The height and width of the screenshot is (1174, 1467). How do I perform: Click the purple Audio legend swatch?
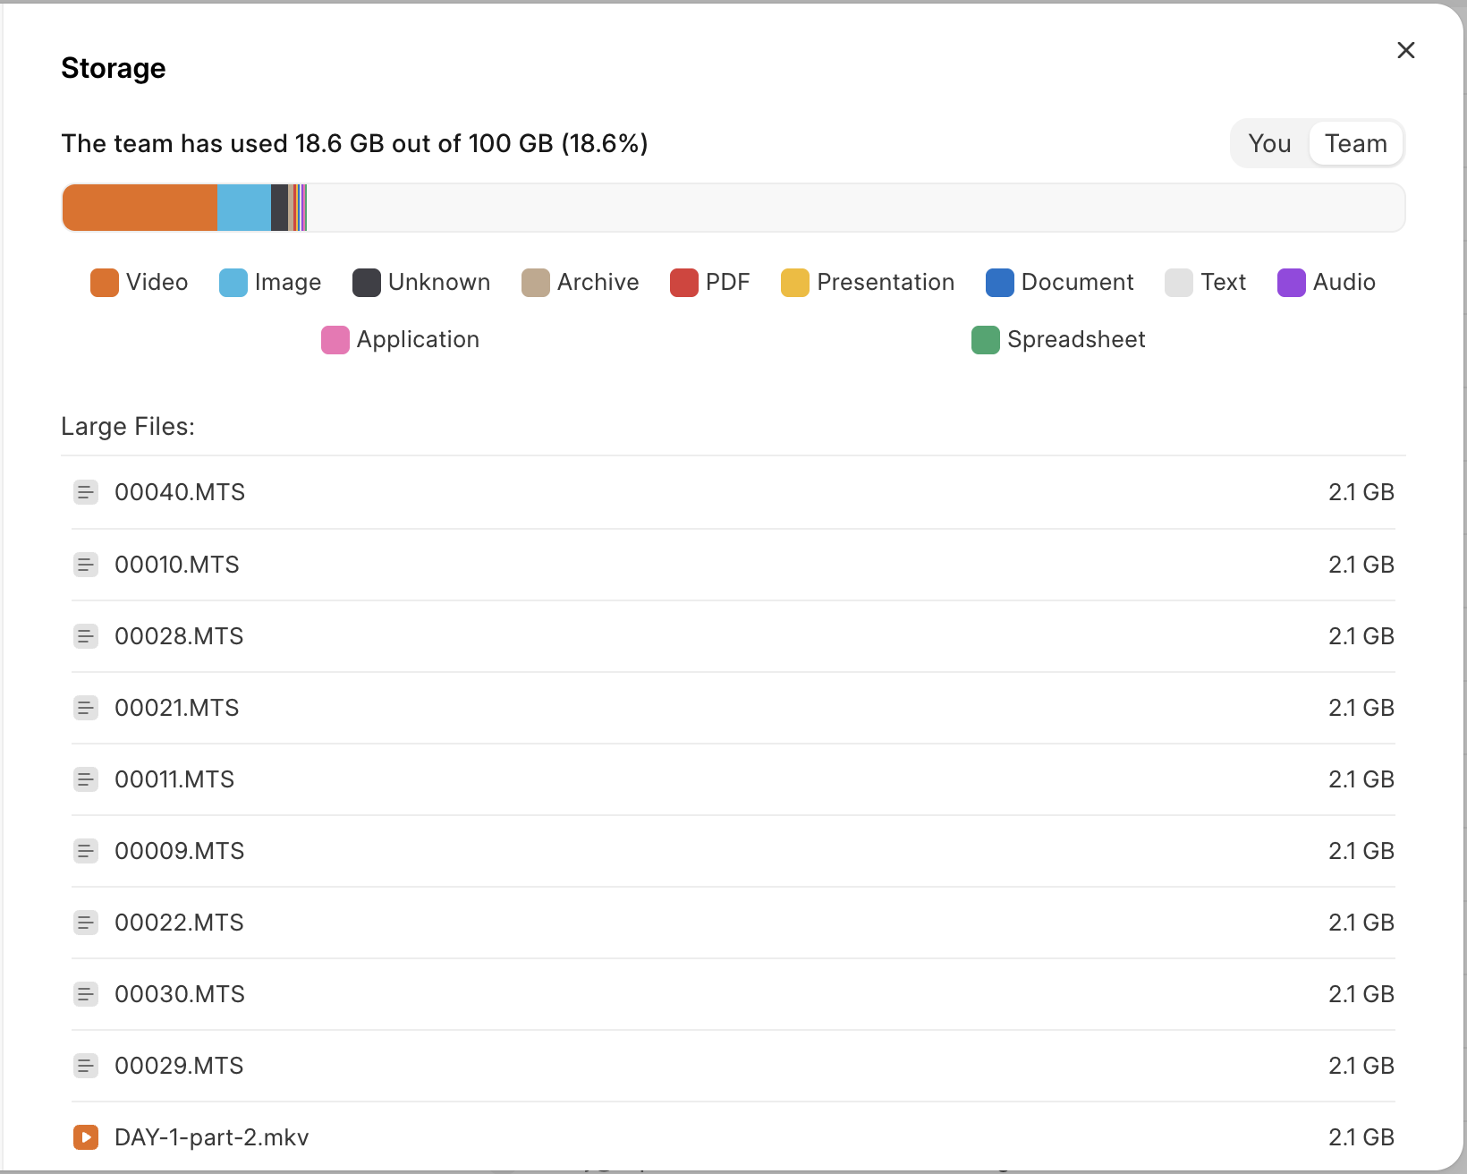coord(1291,283)
